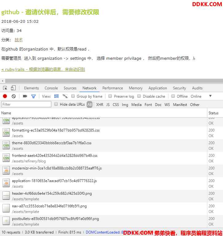This screenshot has height=236, width=223.
Task: Use large request rows view icon
Action: coord(57,96)
